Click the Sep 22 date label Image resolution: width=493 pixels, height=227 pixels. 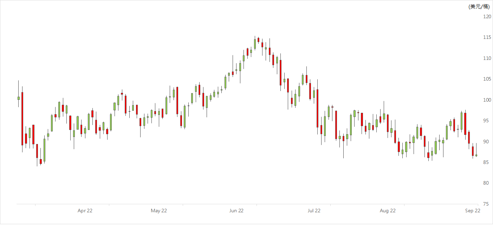(x=473, y=211)
